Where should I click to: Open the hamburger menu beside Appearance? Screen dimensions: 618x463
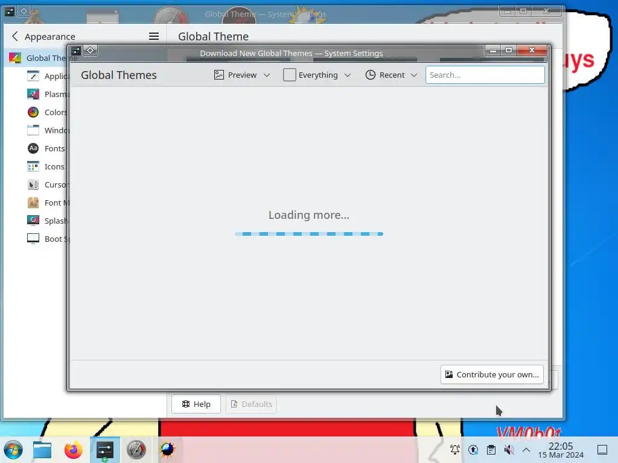point(154,36)
